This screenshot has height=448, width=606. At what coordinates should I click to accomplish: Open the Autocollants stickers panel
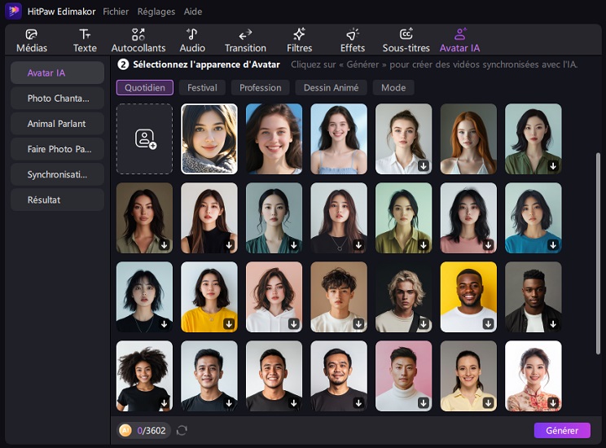click(x=138, y=40)
